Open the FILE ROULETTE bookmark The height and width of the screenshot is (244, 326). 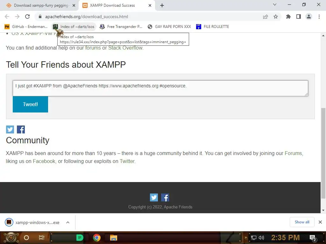click(x=212, y=27)
